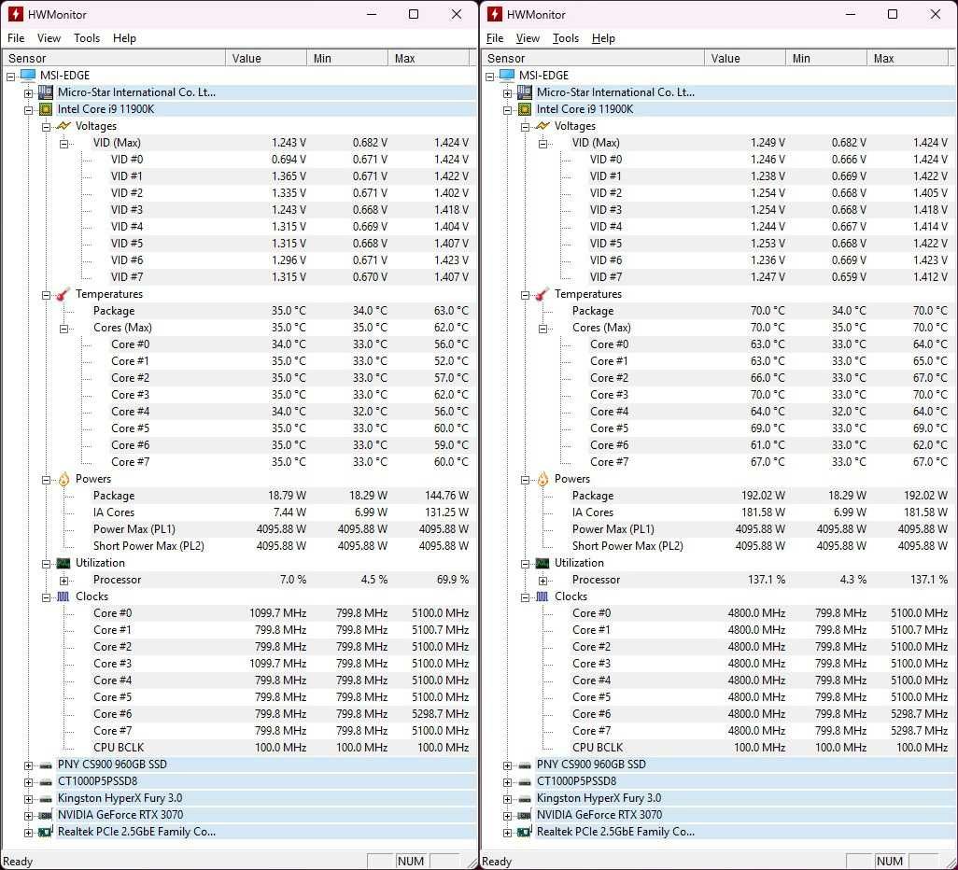Click the Utilization icon in left window

click(63, 563)
